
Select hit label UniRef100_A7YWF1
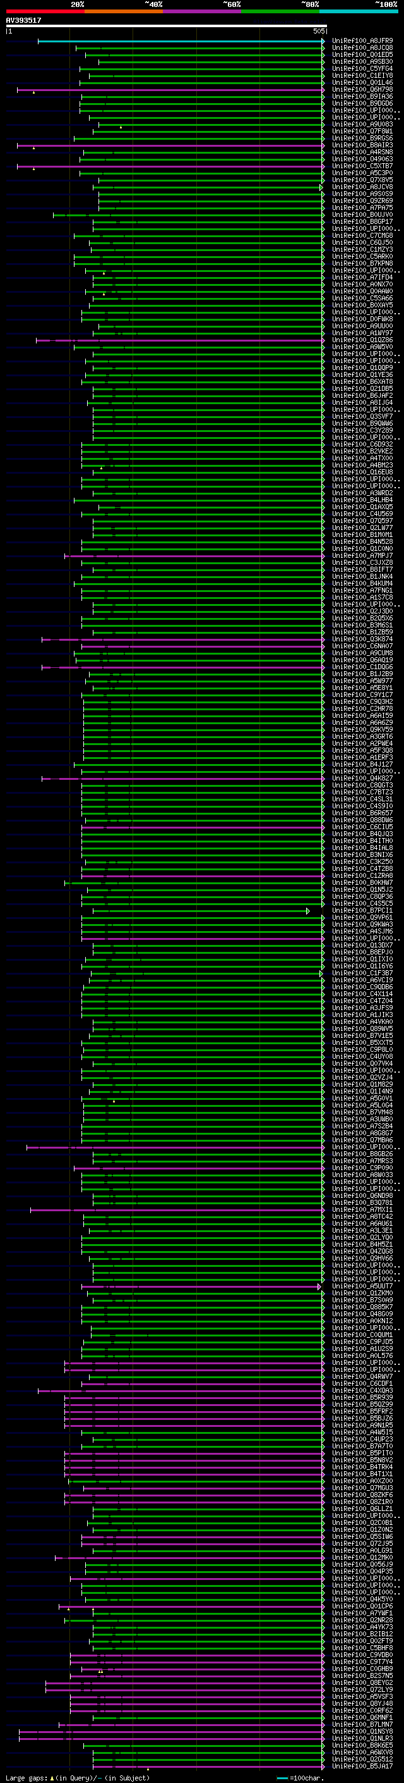[362, 1613]
